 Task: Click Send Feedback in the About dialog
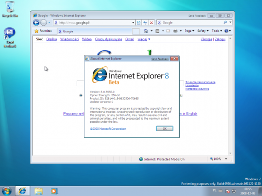(x=160, y=59)
